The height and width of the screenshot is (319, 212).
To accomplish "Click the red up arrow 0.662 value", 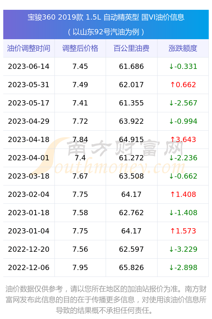I will tap(183, 85).
